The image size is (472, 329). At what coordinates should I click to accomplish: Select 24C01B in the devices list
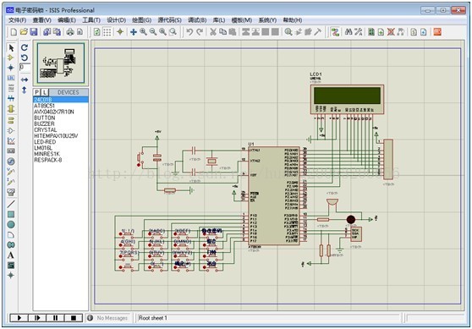[x=61, y=100]
